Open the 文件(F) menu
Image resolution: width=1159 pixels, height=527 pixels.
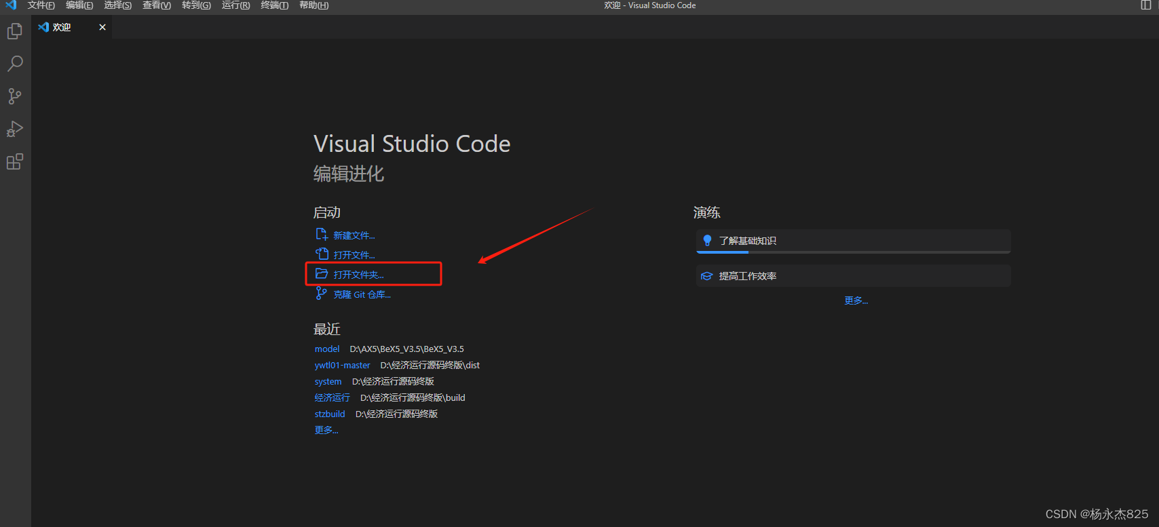pyautogui.click(x=41, y=5)
